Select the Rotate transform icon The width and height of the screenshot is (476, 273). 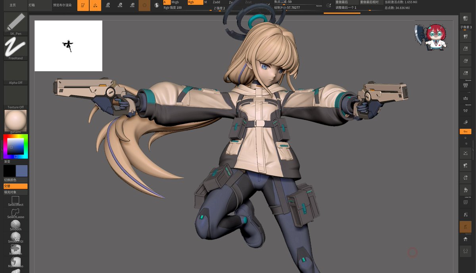pos(132,5)
